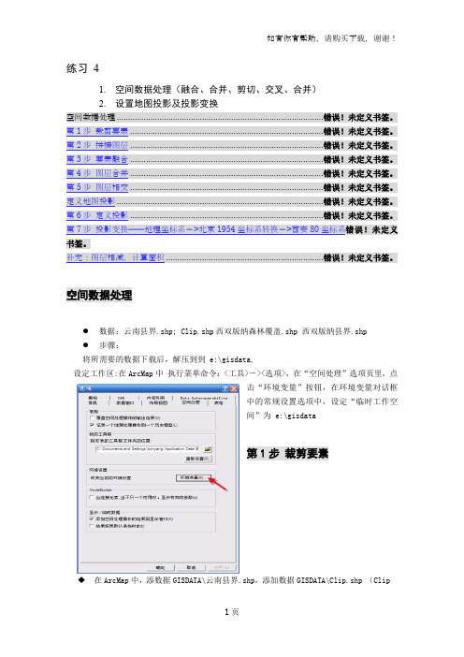The image size is (464, 657).
Task: Switch to the 空间处理 tab in dialog
Action: click(x=192, y=402)
